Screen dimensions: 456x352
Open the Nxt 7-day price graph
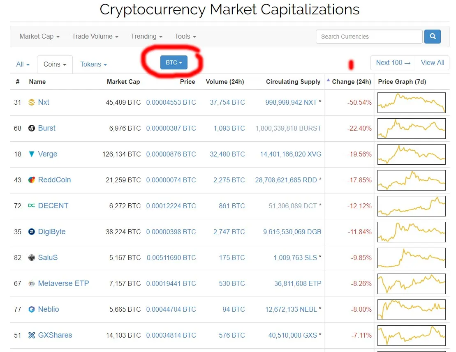point(412,103)
